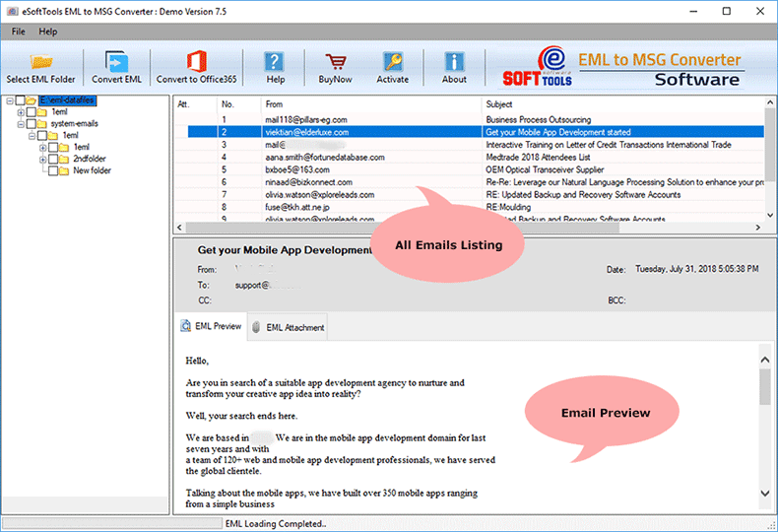The height and width of the screenshot is (532, 778).
Task: Click the E:\eml-datafiles tree label
Action: [x=67, y=100]
